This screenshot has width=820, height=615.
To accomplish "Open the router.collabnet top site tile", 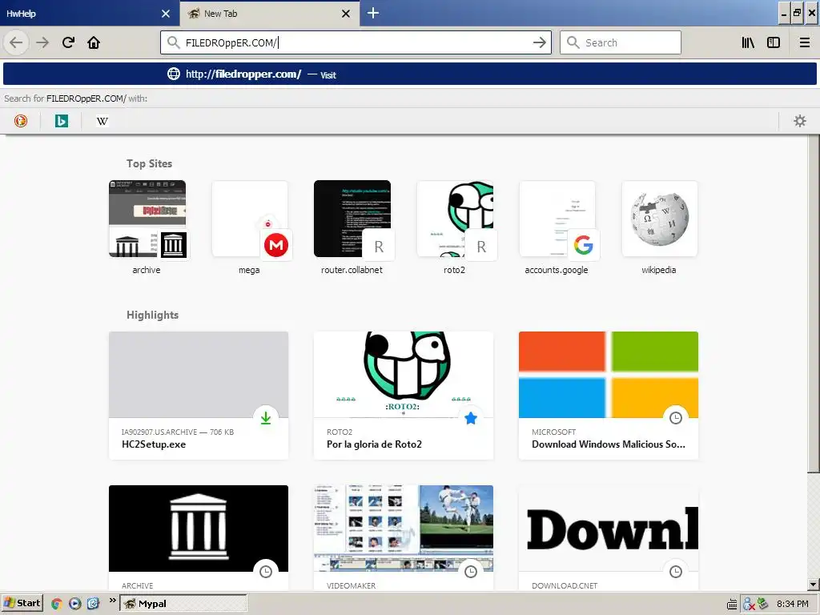I will tap(352, 227).
